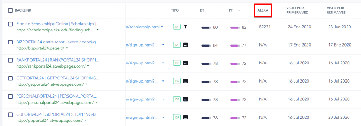Click the image-type icon in the GETPORTAL24 row

click(x=185, y=81)
